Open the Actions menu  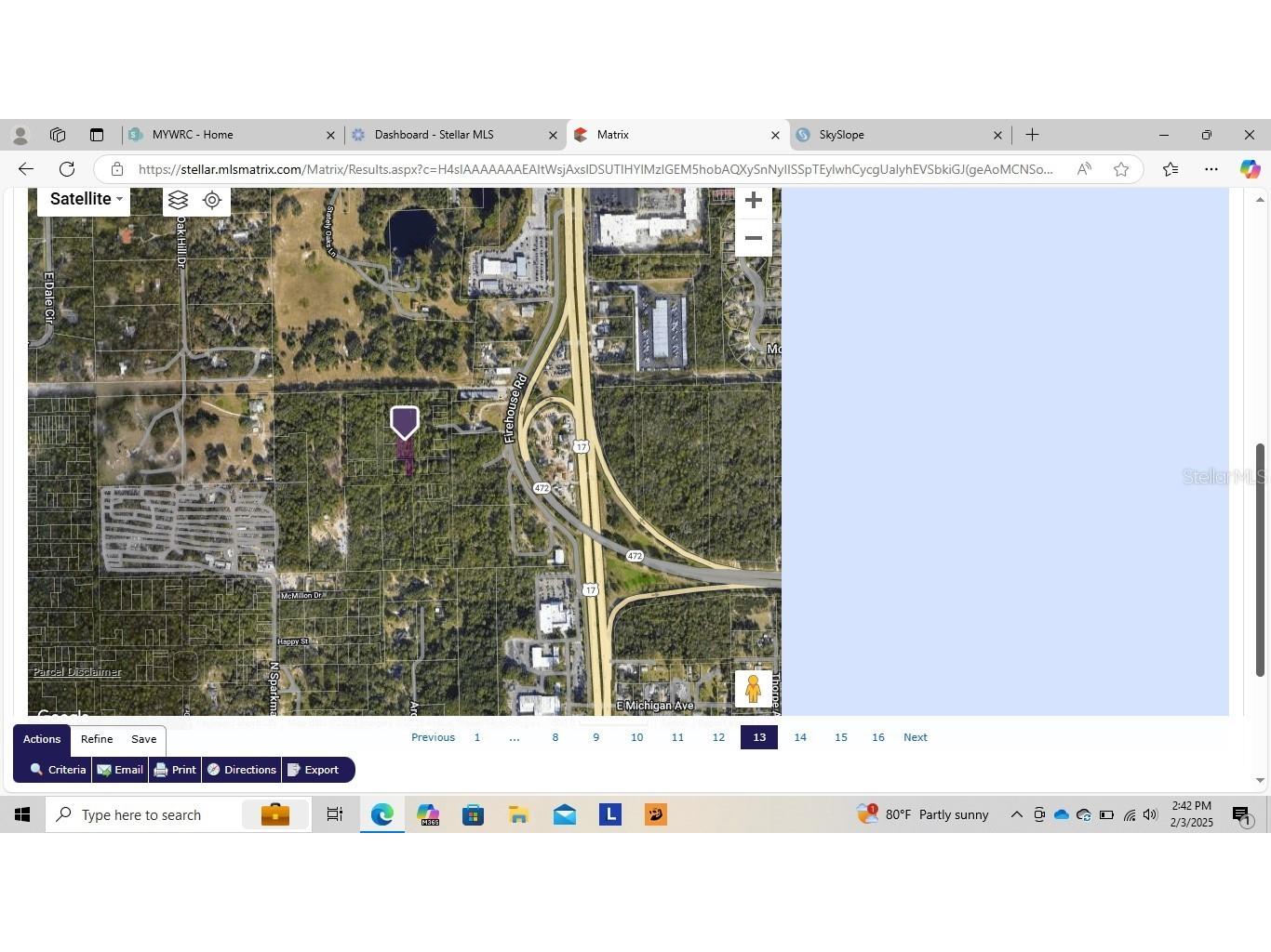click(x=41, y=738)
